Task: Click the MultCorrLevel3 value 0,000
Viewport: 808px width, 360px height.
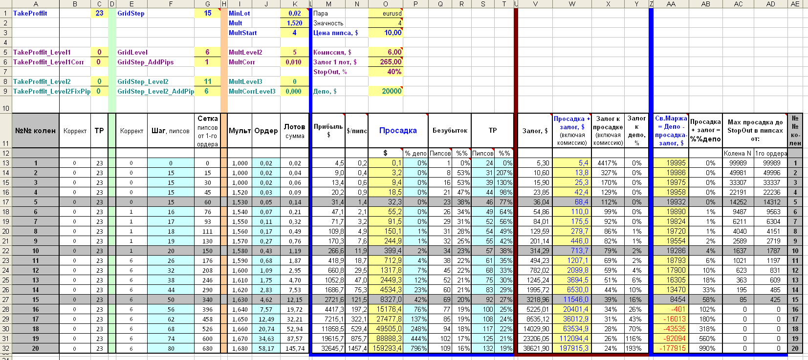Action: [x=295, y=91]
